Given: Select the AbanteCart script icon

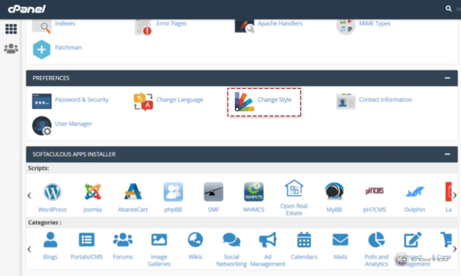Looking at the screenshot, I should tap(133, 191).
